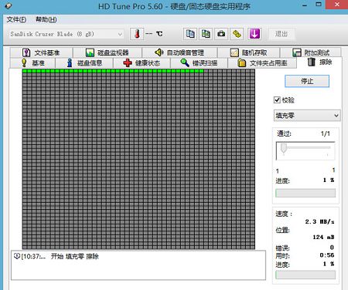This screenshot has width=348, height=290.
Task: Click the 124 MB position value
Action: coord(323,237)
